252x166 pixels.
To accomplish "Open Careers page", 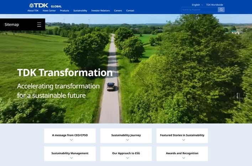I will [118, 11].
